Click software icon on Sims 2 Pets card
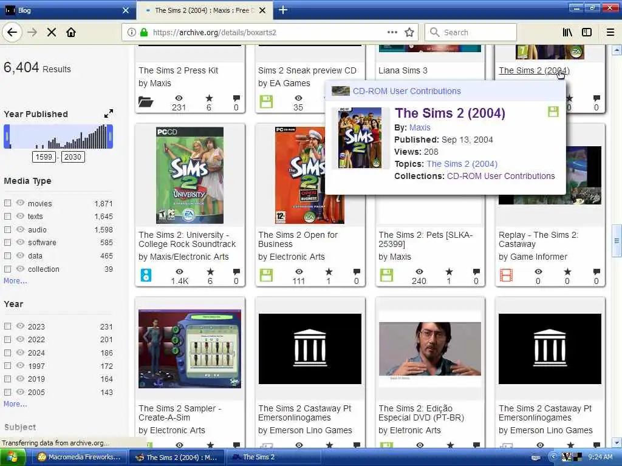The height and width of the screenshot is (466, 622). [386, 275]
